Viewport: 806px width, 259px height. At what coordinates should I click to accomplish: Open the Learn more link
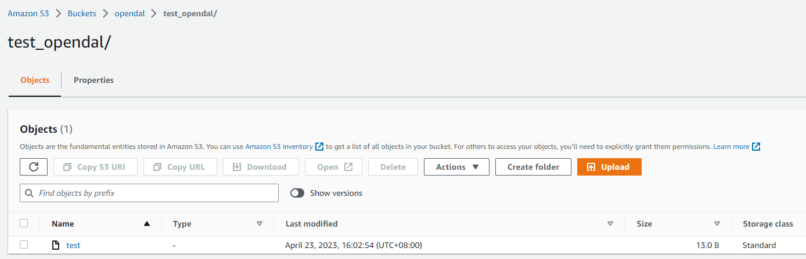pyautogui.click(x=731, y=147)
